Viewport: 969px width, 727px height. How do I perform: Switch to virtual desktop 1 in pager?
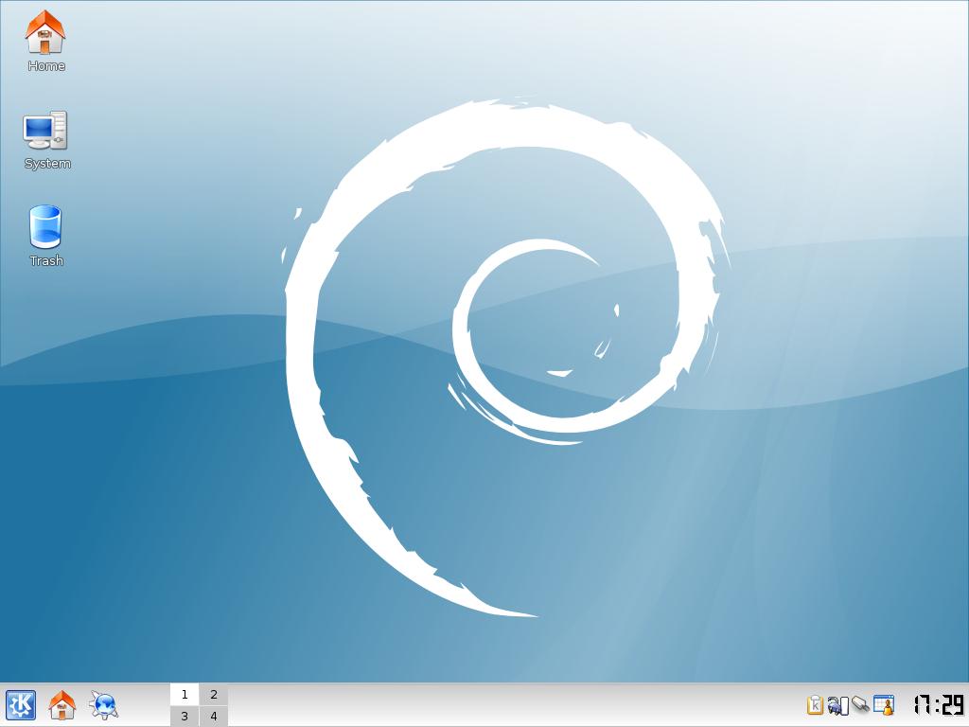(185, 695)
